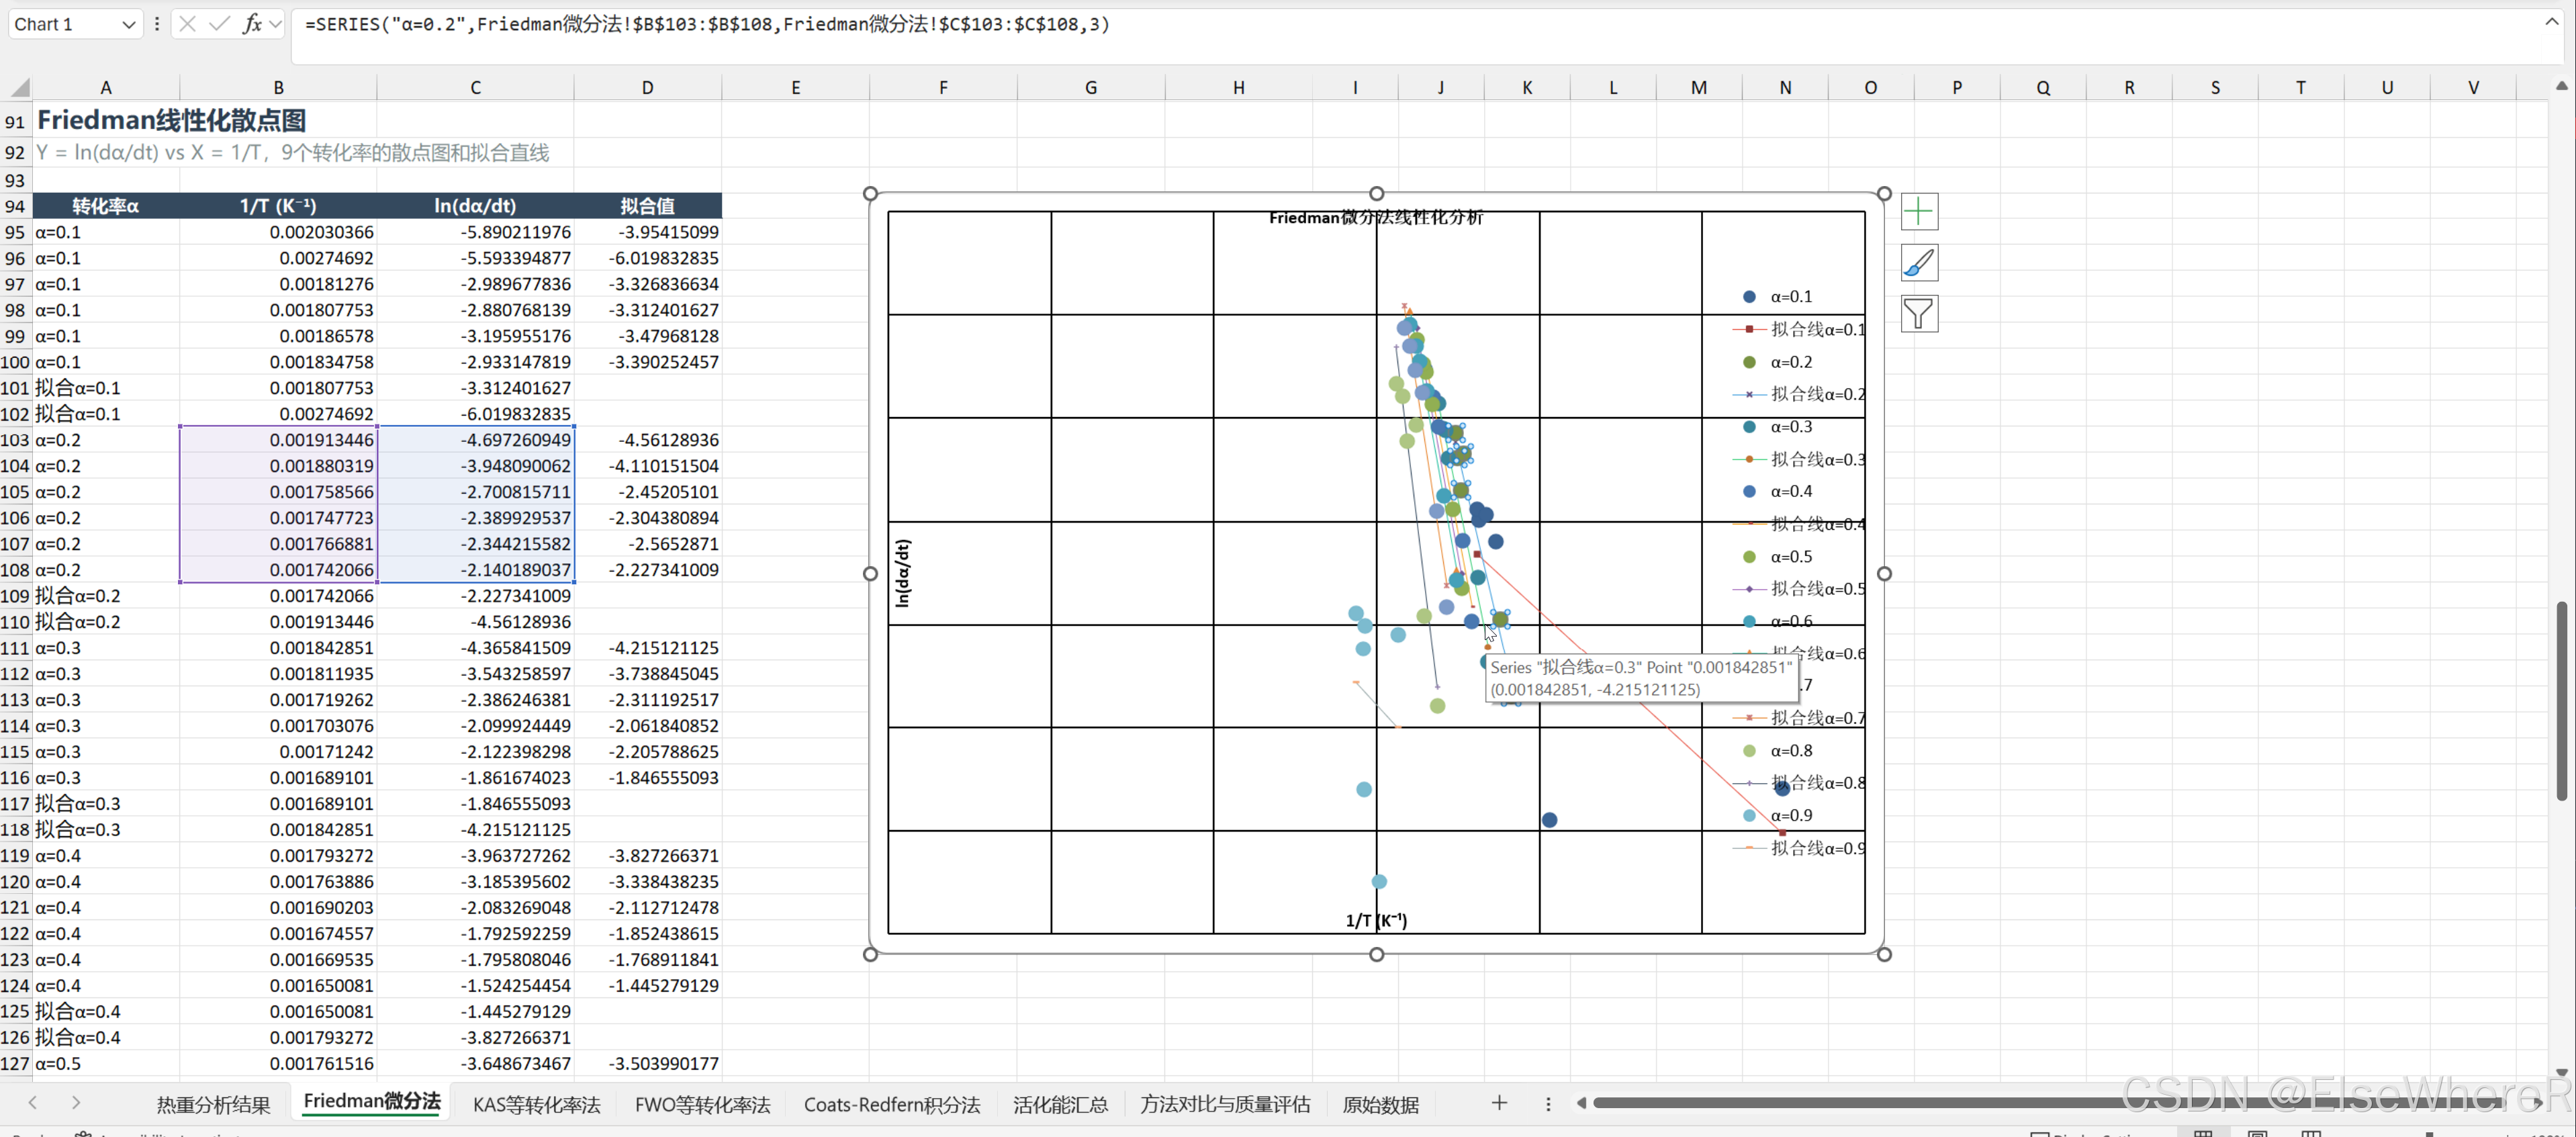Click the Insert Function fx icon
This screenshot has height=1137, width=2576.
coord(251,24)
